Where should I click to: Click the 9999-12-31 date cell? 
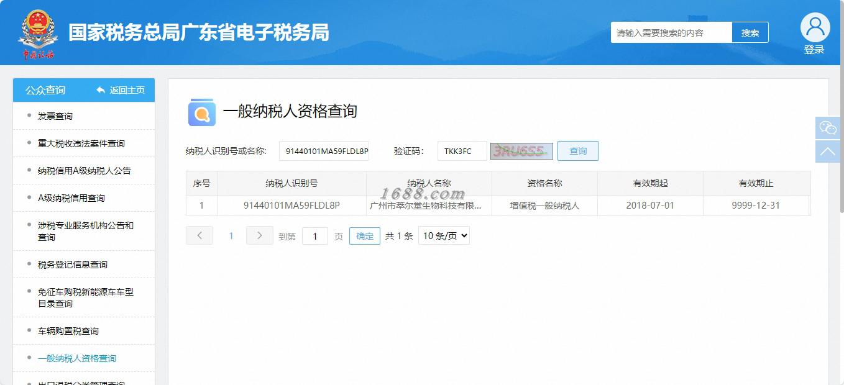(x=756, y=206)
